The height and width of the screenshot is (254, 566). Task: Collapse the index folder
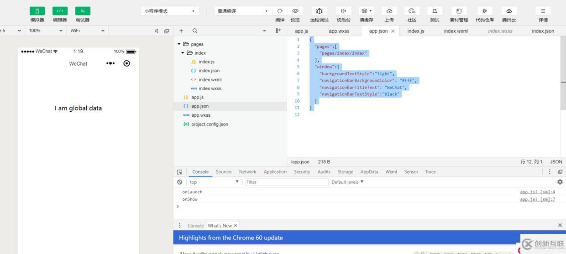pos(183,53)
